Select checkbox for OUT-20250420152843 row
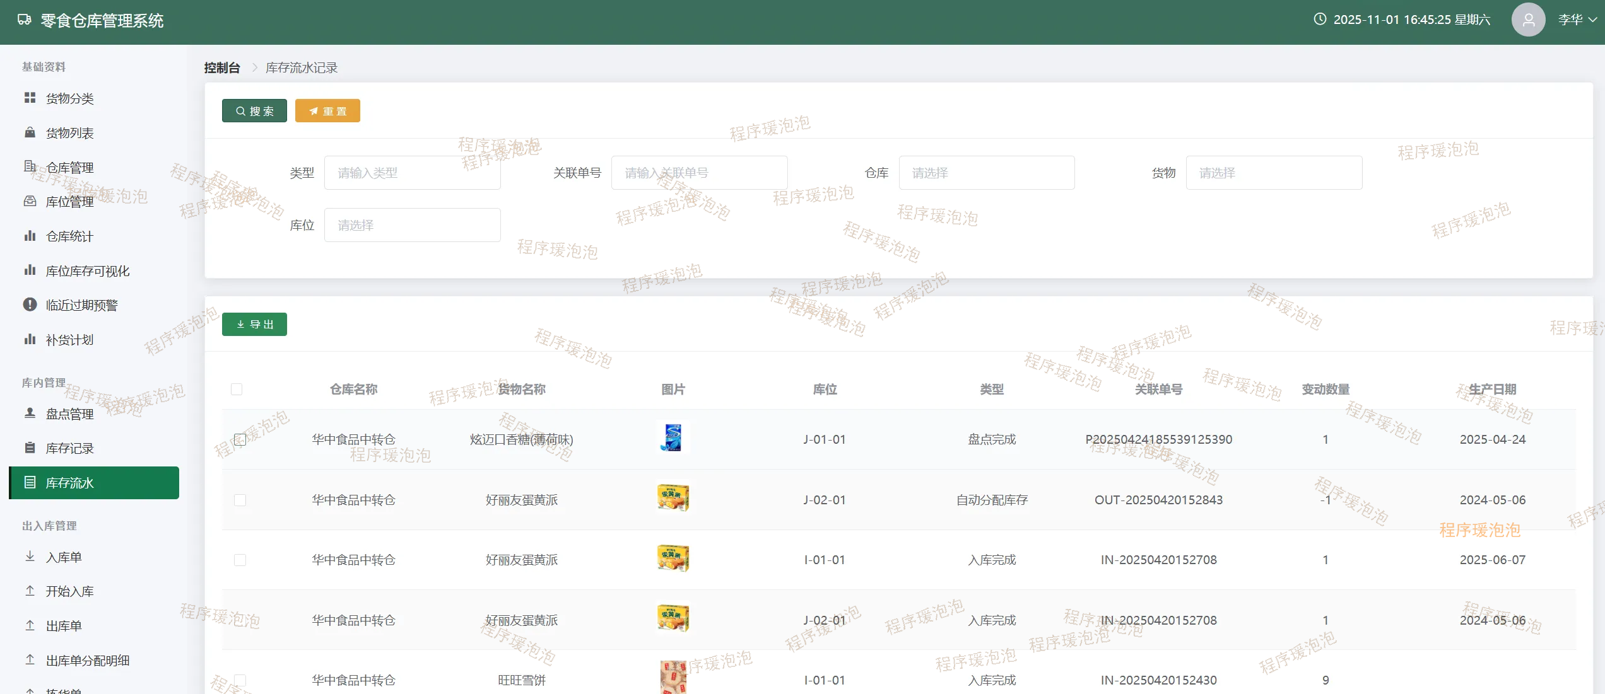This screenshot has width=1605, height=694. (x=240, y=500)
